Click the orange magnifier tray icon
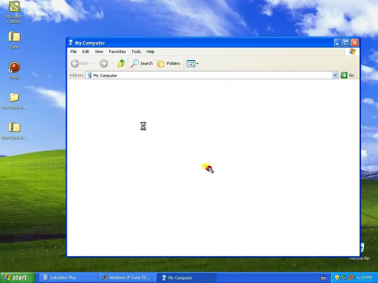The image size is (378, 283). tap(351, 277)
